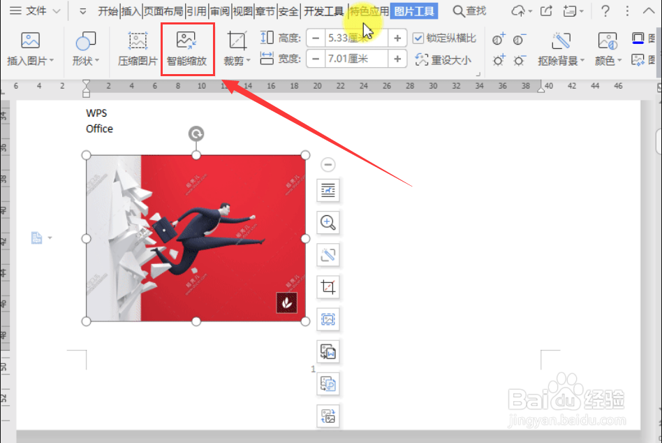Expand Shapes (形状) dropdown arrow
662x443 pixels.
tap(97, 61)
